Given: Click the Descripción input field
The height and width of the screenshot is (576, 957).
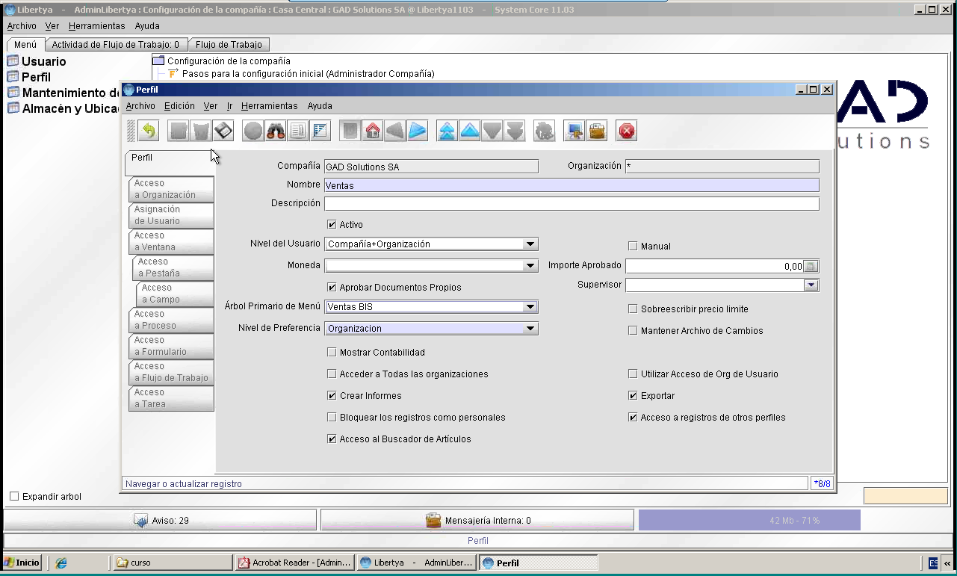Looking at the screenshot, I should coord(572,204).
